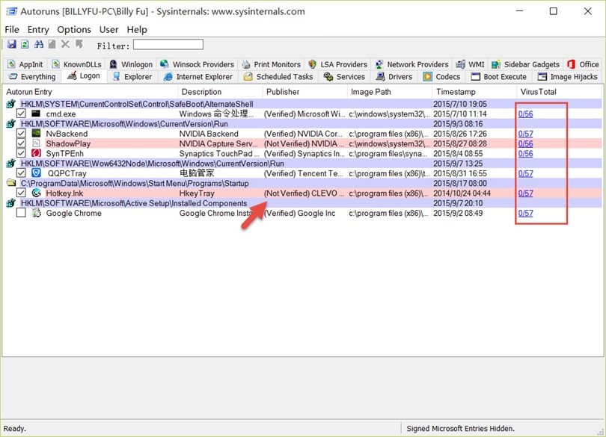Open VirusTotal result for NvBackend

(526, 134)
